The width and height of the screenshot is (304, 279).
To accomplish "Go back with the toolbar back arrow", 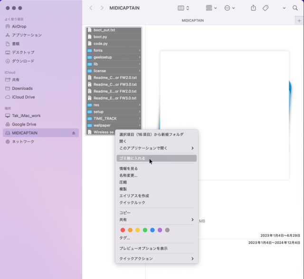I will tap(91, 8).
